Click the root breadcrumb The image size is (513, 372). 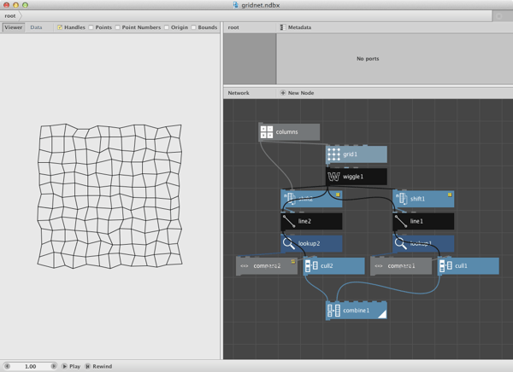(x=10, y=15)
